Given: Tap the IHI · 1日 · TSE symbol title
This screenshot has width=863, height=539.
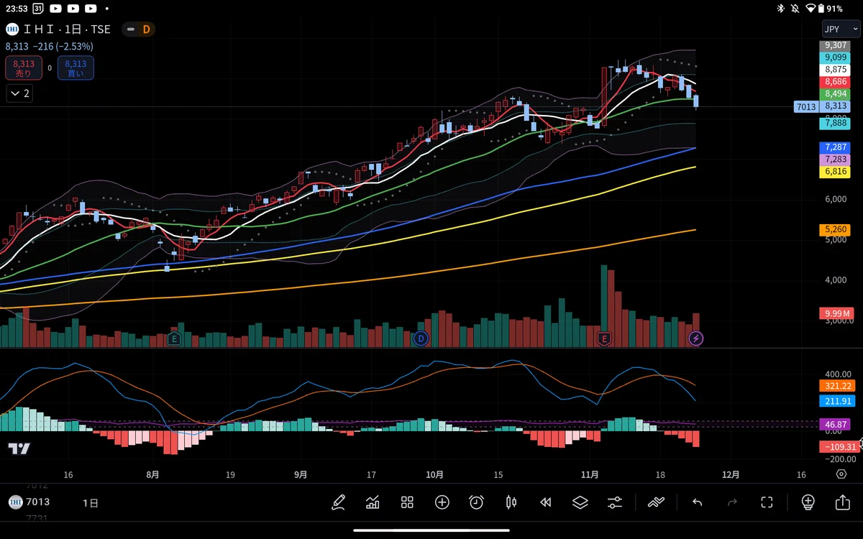Looking at the screenshot, I should [68, 29].
